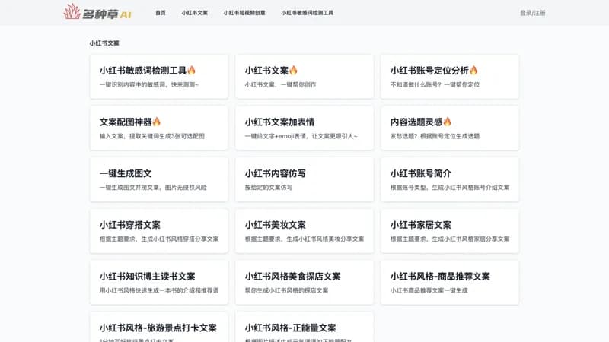This screenshot has height=342, width=609.
Task: Open the 小红书敏感词检测工具 card
Action: 159,77
